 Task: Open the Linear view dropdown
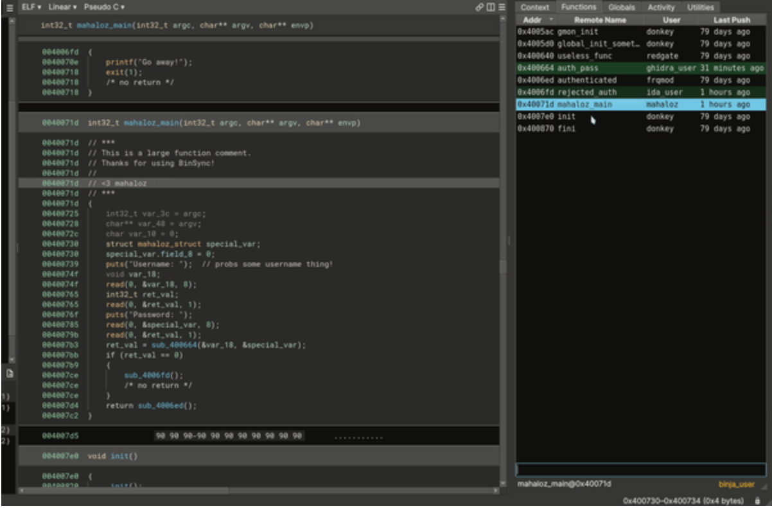point(62,6)
